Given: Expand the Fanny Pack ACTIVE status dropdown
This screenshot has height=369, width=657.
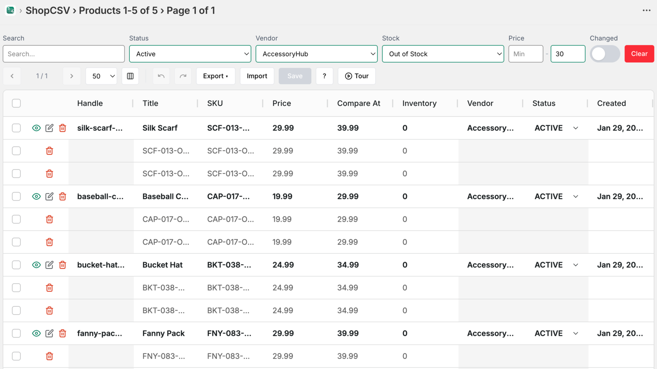Looking at the screenshot, I should (x=576, y=333).
